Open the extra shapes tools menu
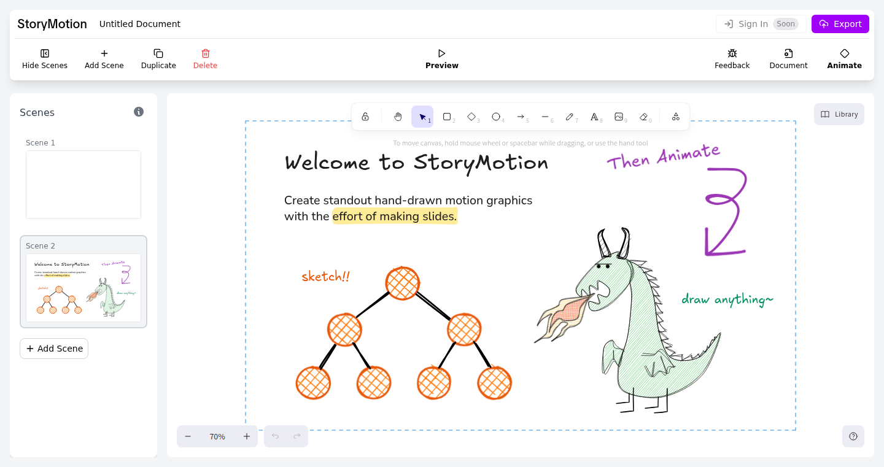 click(x=676, y=117)
